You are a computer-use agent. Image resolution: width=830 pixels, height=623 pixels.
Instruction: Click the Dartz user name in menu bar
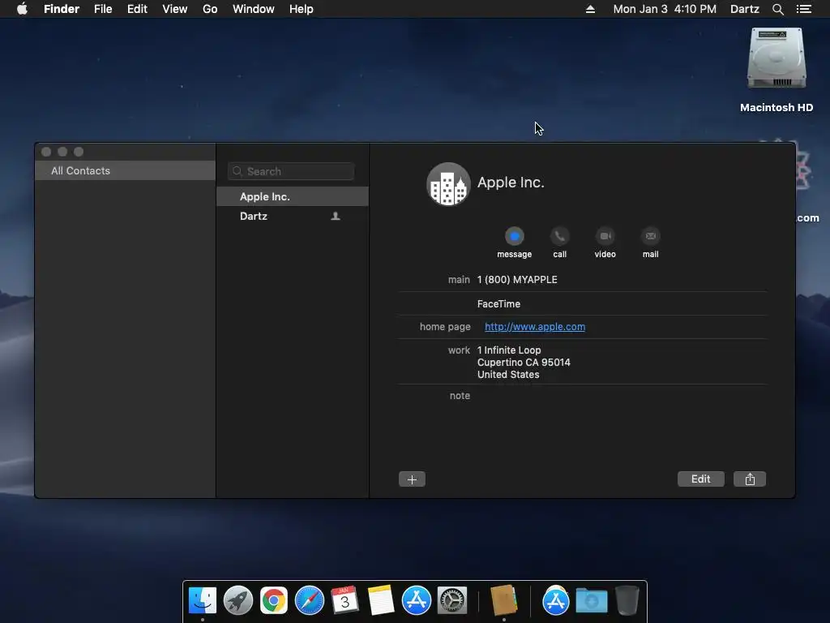point(744,9)
